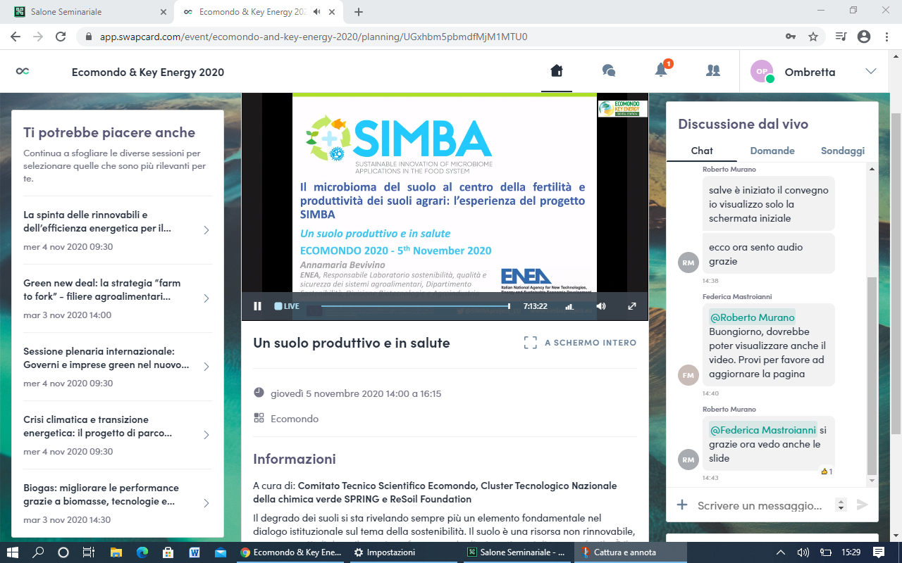Open notifications bell with red badge
The height and width of the screenshot is (563, 902).
click(x=662, y=70)
